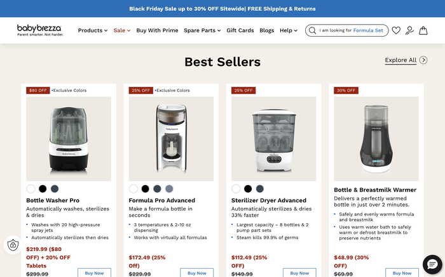This screenshot has height=277, width=445.
Task: Expand the Sale dropdown menu
Action: [x=121, y=30]
